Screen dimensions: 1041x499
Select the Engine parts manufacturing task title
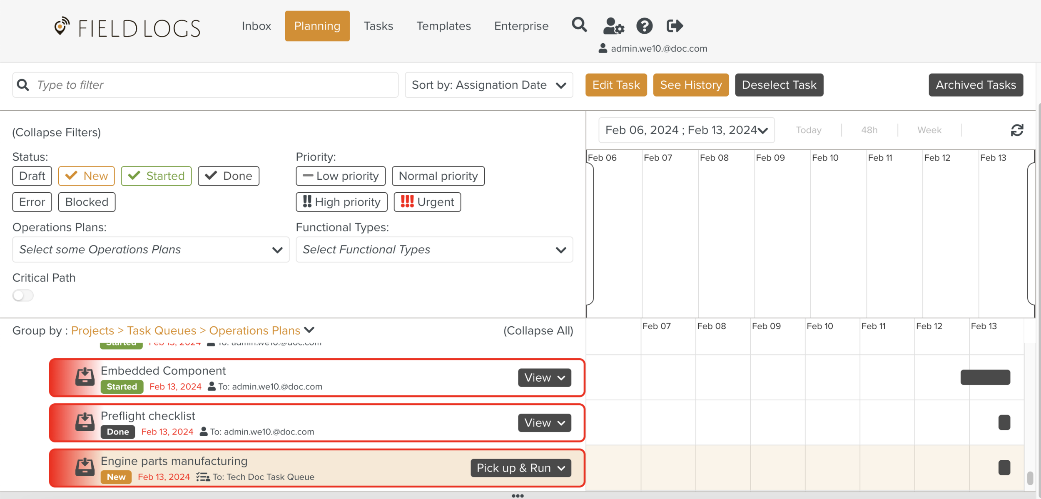tap(174, 461)
